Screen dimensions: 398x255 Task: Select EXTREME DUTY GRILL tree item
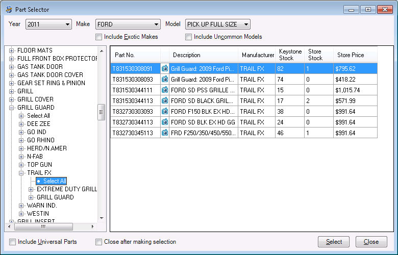tap(66, 189)
